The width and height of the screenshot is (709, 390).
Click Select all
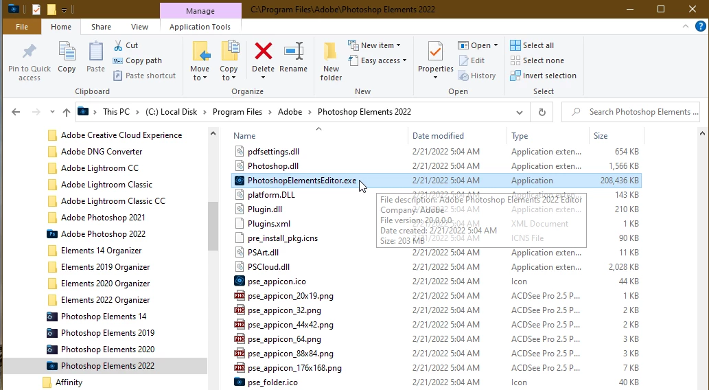(x=532, y=45)
